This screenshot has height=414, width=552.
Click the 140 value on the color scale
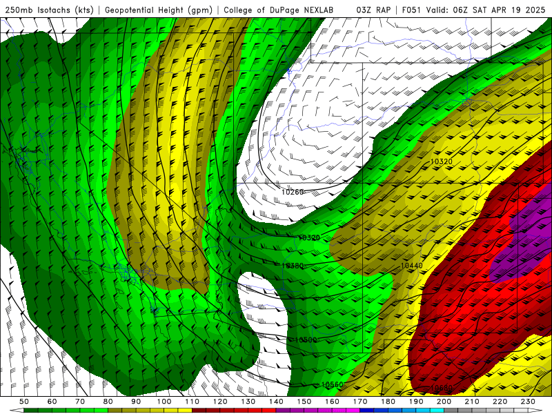click(276, 402)
